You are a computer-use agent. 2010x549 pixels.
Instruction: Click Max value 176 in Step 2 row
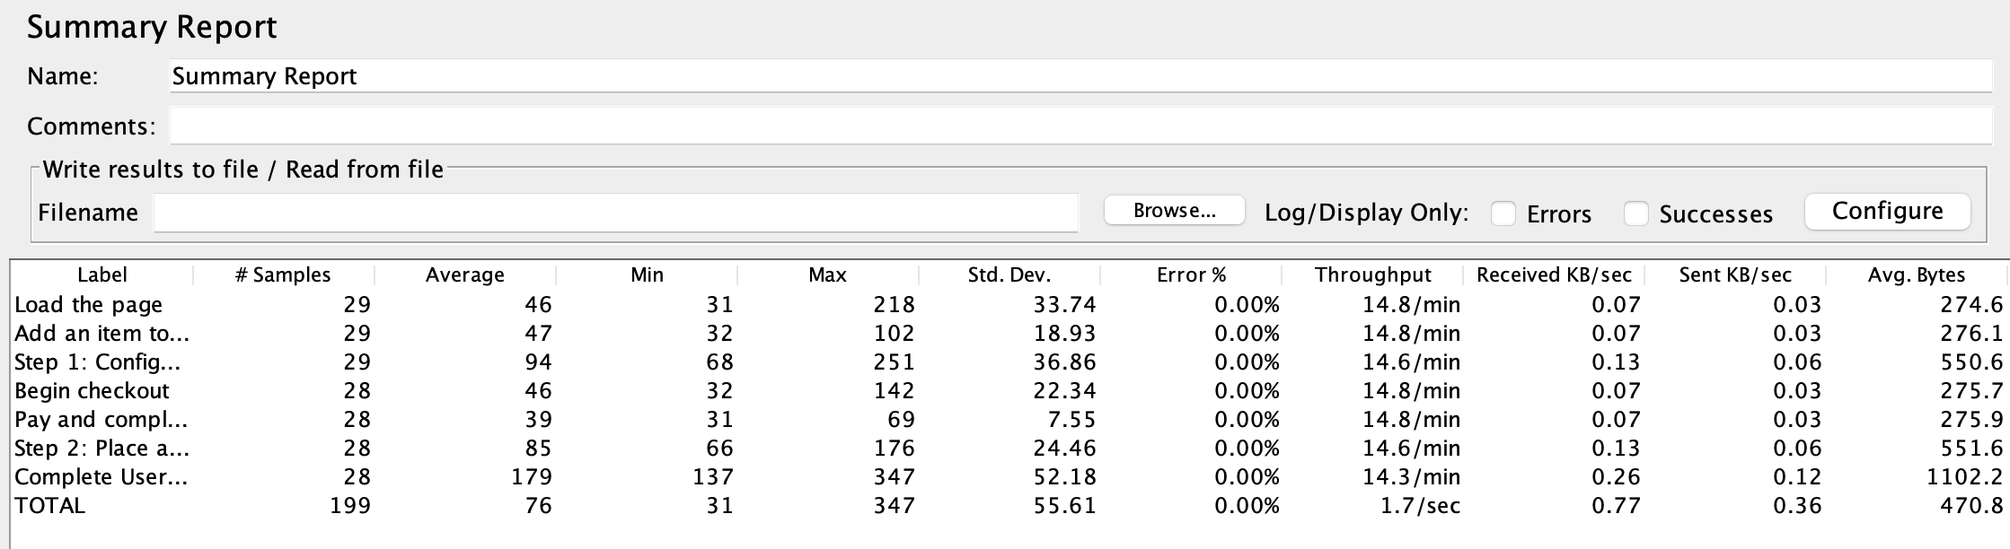(894, 449)
